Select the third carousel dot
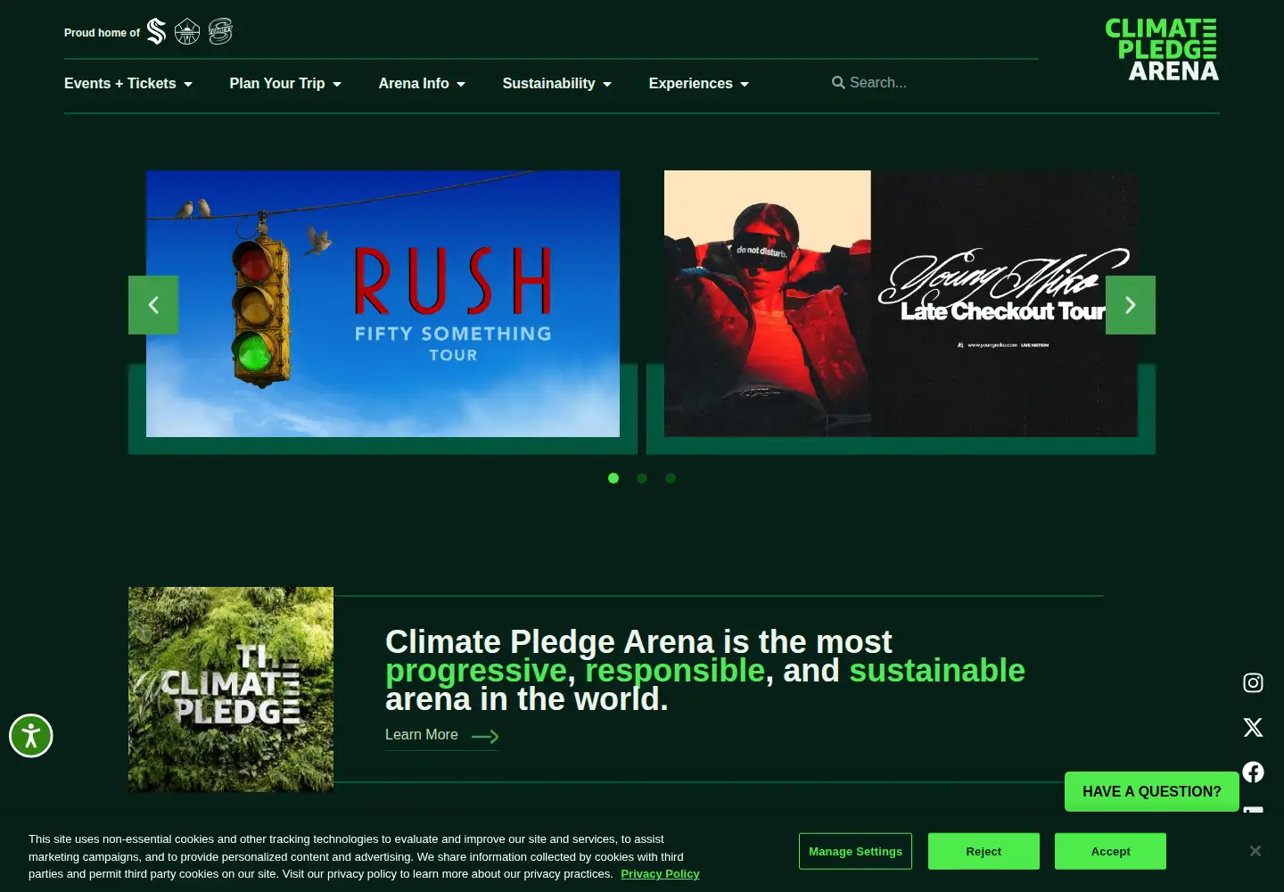The width and height of the screenshot is (1284, 892). (x=671, y=478)
